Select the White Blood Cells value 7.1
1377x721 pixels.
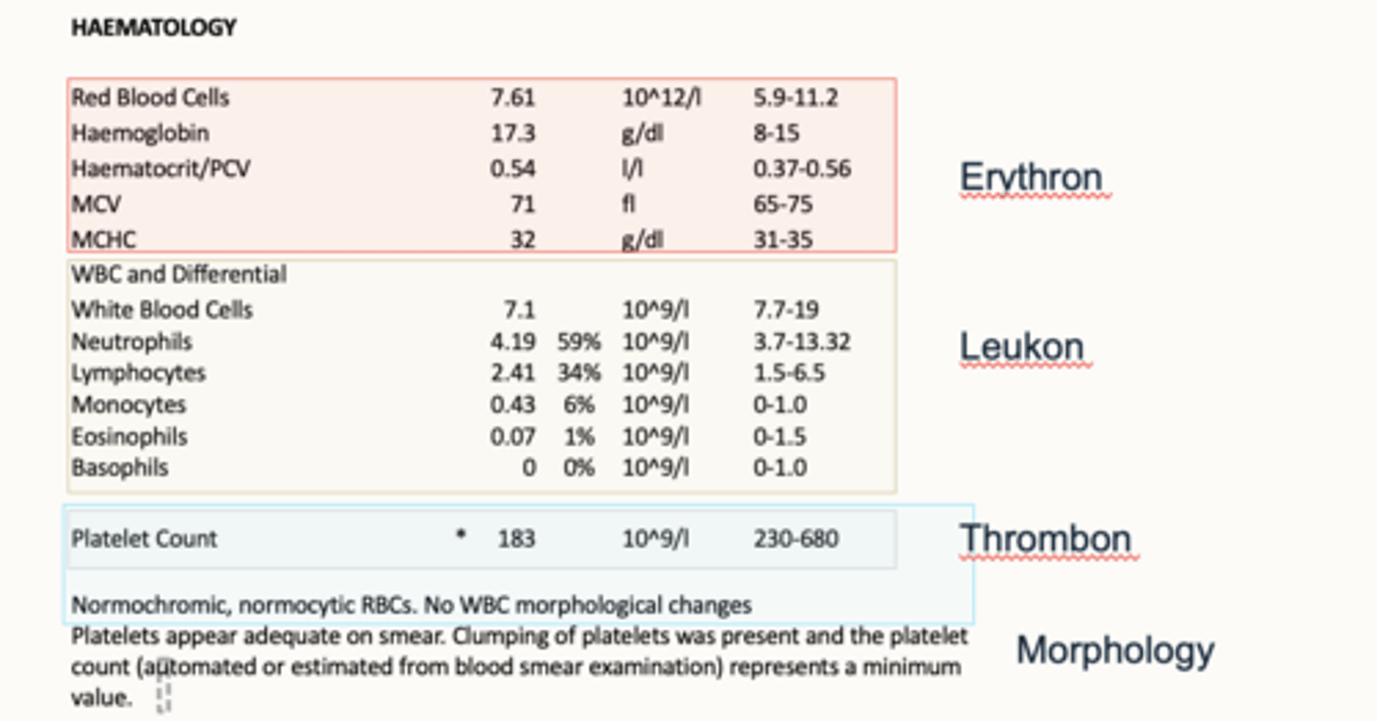pyautogui.click(x=518, y=310)
